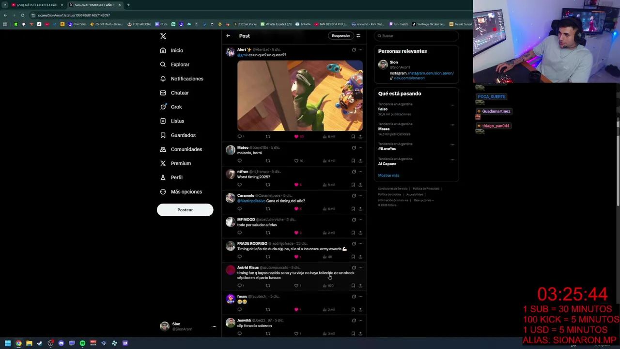620x349 pixels.
Task: Click the X logo at top of sidebar
Action: point(163,36)
